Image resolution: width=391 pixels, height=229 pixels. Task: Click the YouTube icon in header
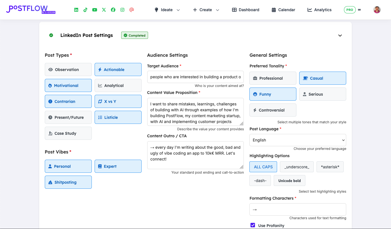95,10
